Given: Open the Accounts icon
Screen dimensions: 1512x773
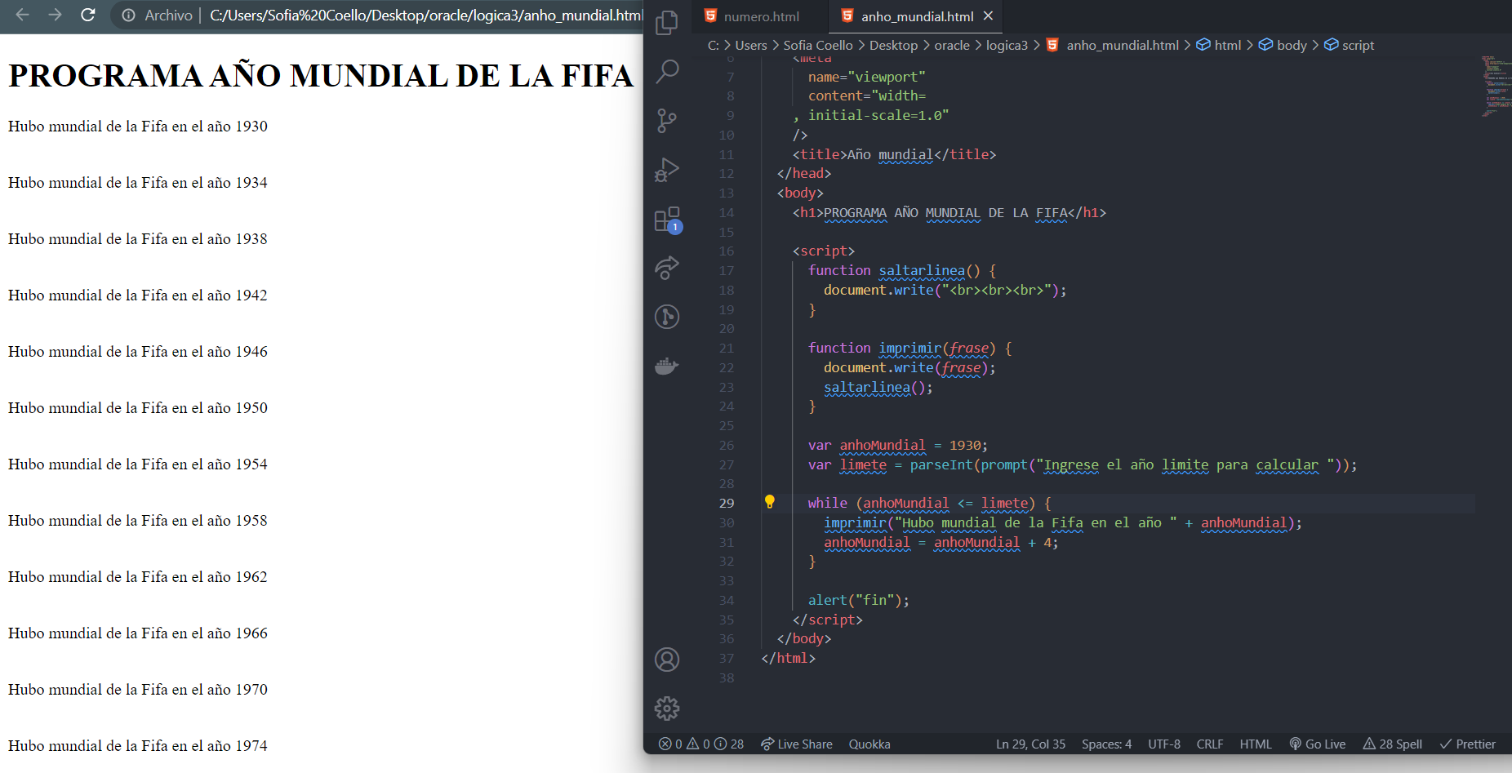Looking at the screenshot, I should [667, 660].
